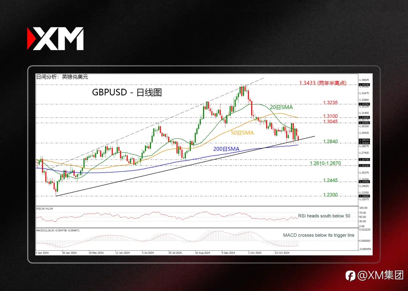This screenshot has height=291, width=408.
Task: Click the '1.28075' price scale value
Action: [364, 146]
